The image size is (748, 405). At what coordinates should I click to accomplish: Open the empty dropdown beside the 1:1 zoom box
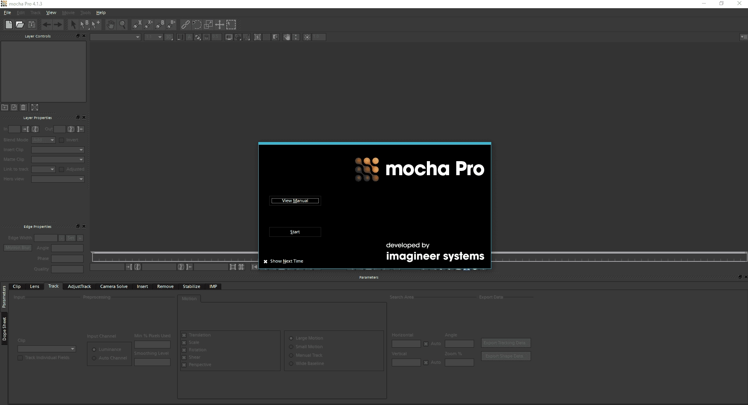[x=115, y=37]
